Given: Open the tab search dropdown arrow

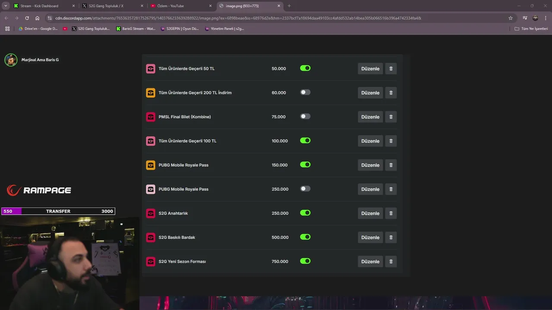Looking at the screenshot, I should [x=6, y=6].
